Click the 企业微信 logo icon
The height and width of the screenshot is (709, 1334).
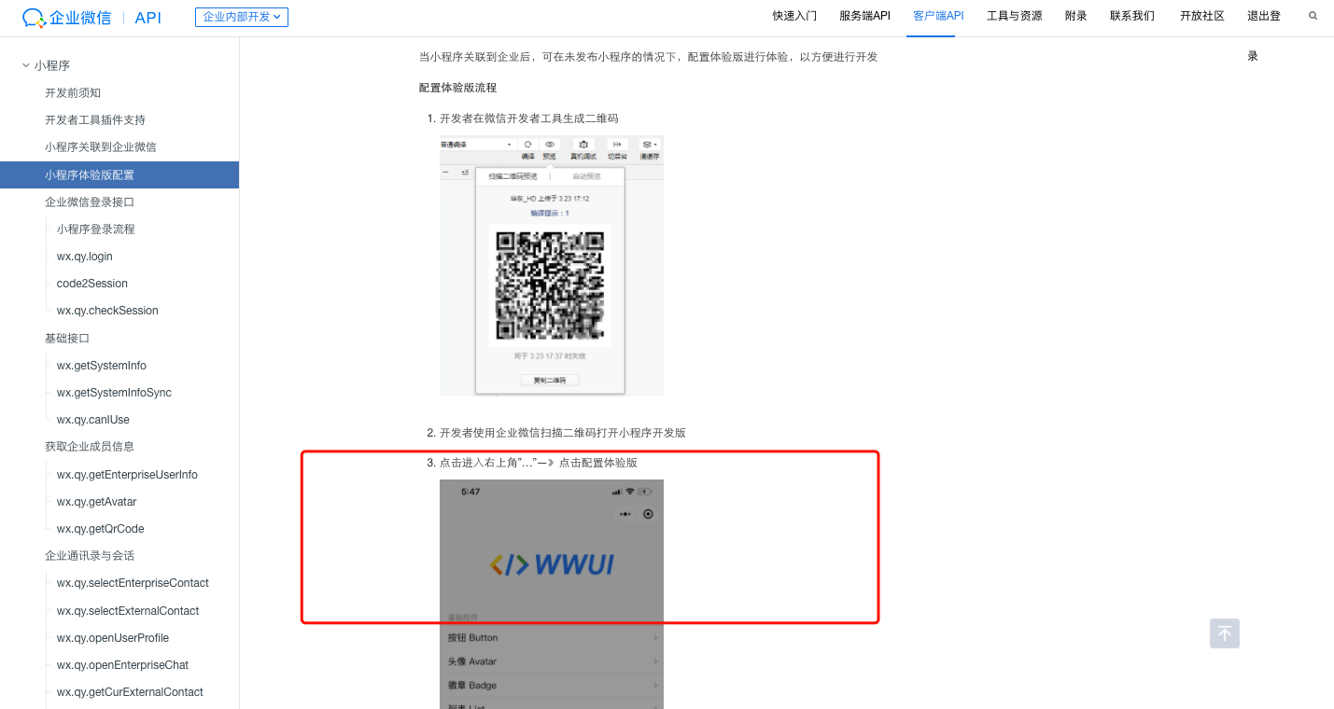pos(34,18)
